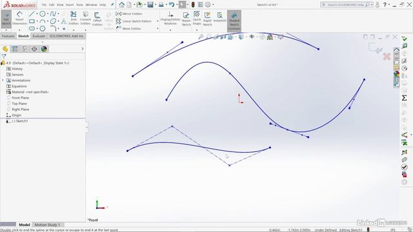The image size is (413, 232).
Task: Click the Trim Entities tool
Action: tap(74, 18)
